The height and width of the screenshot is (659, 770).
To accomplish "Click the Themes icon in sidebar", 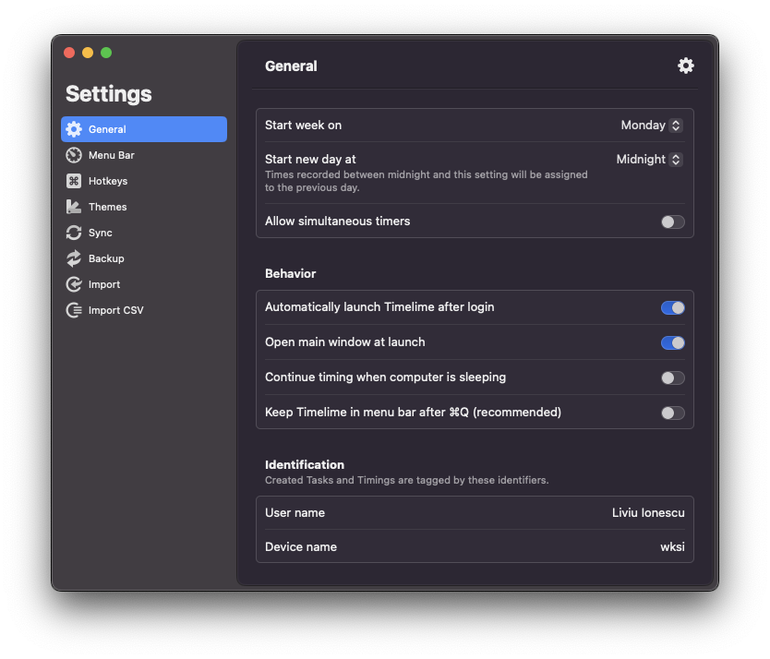I will (x=74, y=207).
